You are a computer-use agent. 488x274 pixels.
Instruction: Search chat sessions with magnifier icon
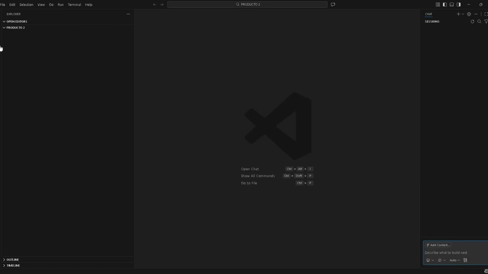coord(479,21)
